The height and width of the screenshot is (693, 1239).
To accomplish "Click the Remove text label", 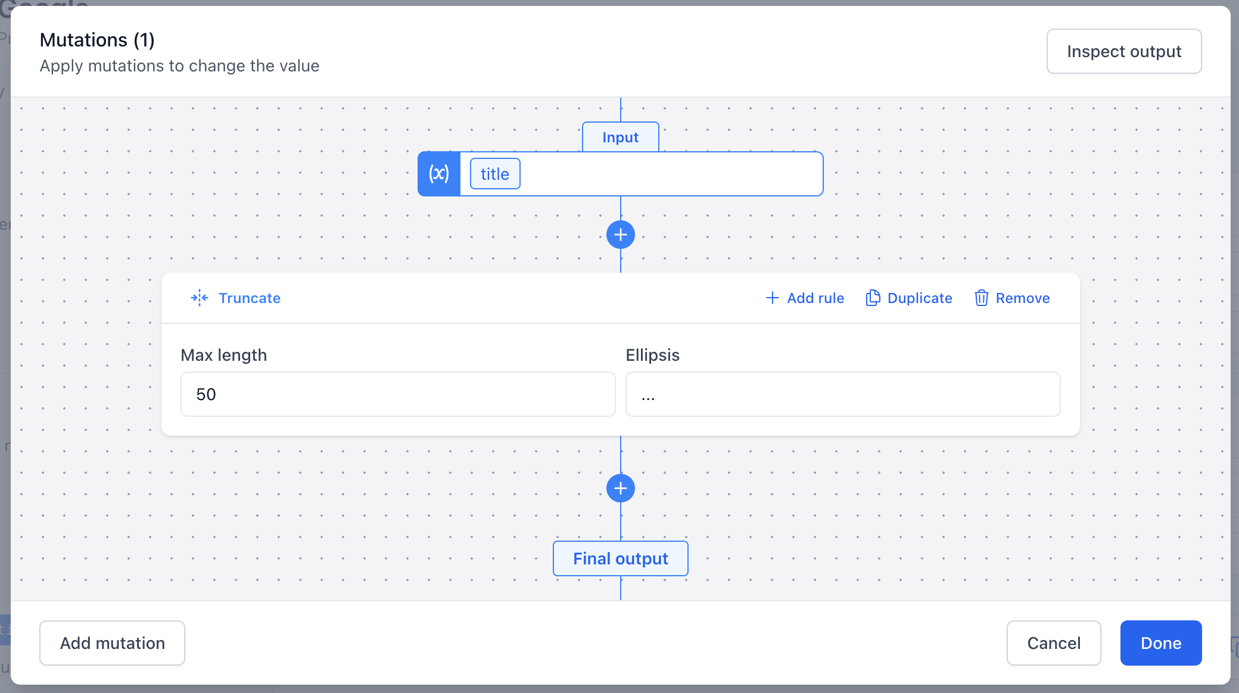I will point(1023,298).
